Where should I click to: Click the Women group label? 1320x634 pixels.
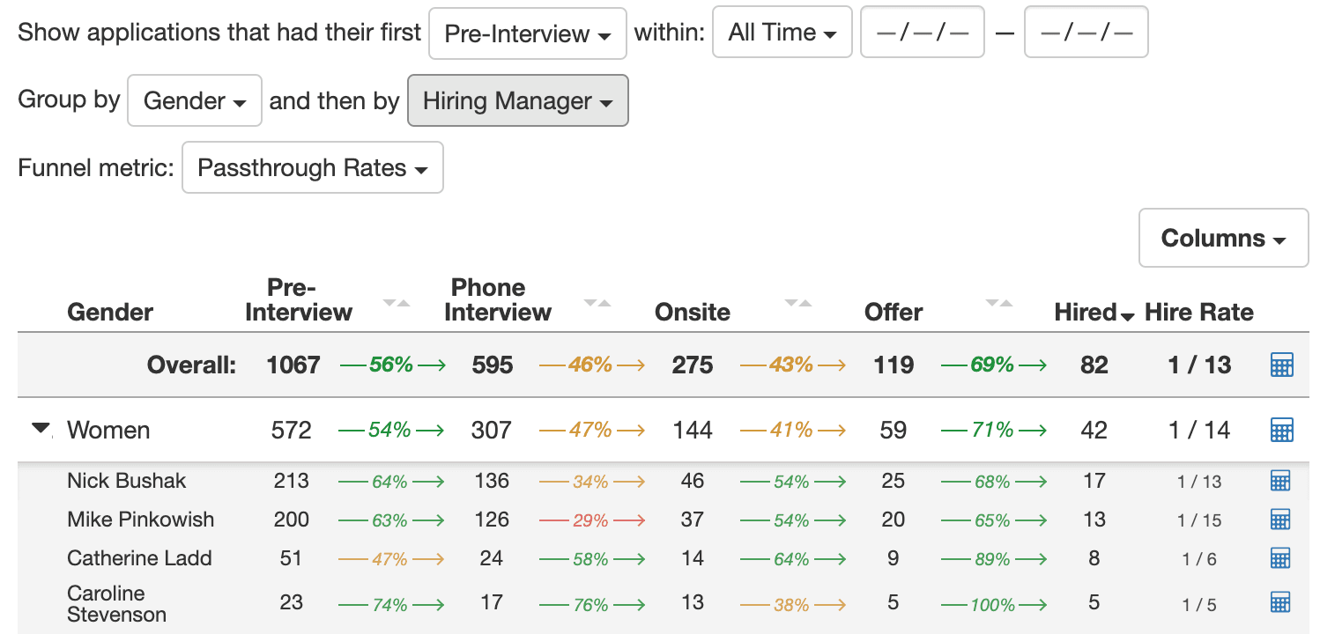tap(108, 430)
